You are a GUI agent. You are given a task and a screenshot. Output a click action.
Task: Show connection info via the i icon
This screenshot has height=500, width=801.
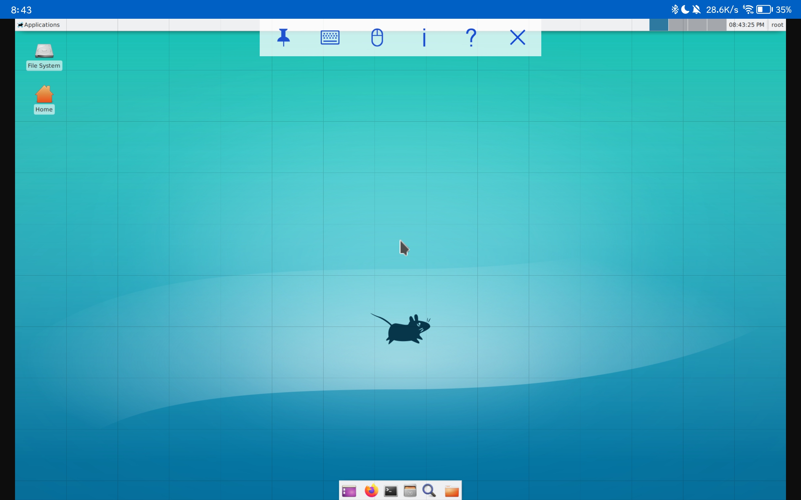424,37
